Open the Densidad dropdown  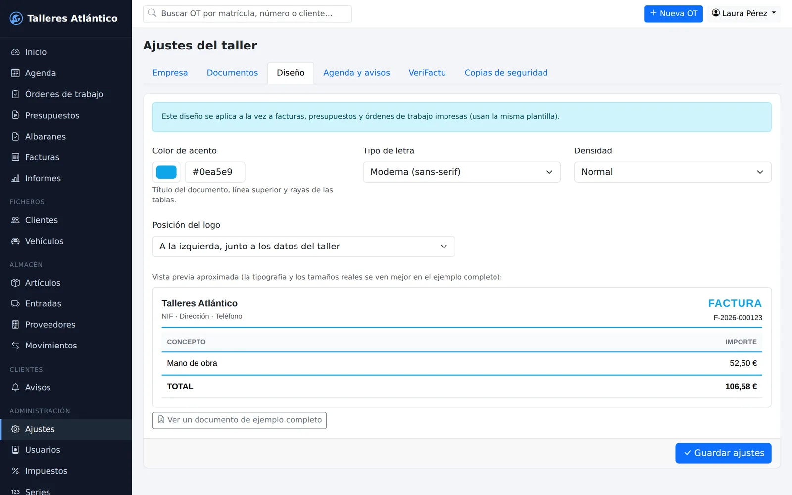(x=672, y=172)
